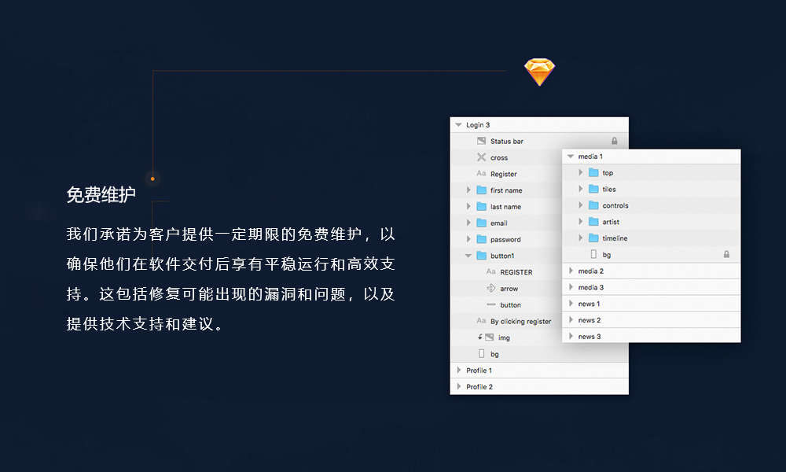The height and width of the screenshot is (472, 786).
Task: Click the 免费维护 heading text
Action: [101, 195]
